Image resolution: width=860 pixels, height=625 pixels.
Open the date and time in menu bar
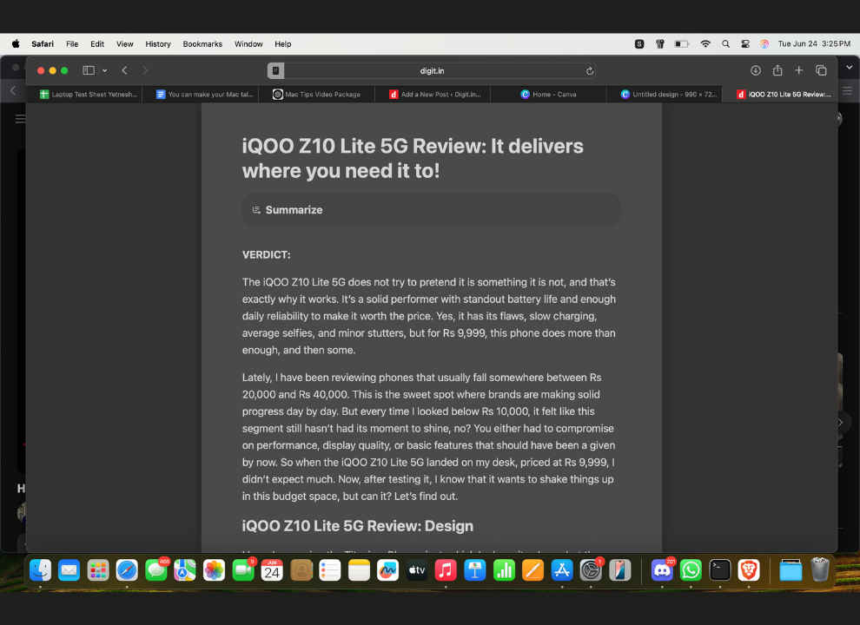tap(814, 44)
